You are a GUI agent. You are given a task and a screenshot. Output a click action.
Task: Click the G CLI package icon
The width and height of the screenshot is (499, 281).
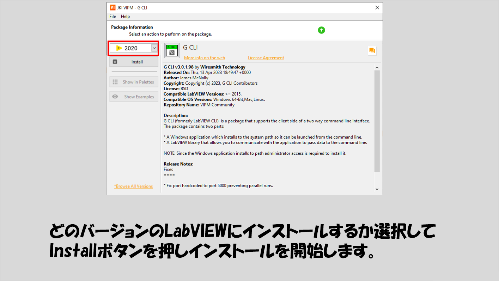click(172, 51)
